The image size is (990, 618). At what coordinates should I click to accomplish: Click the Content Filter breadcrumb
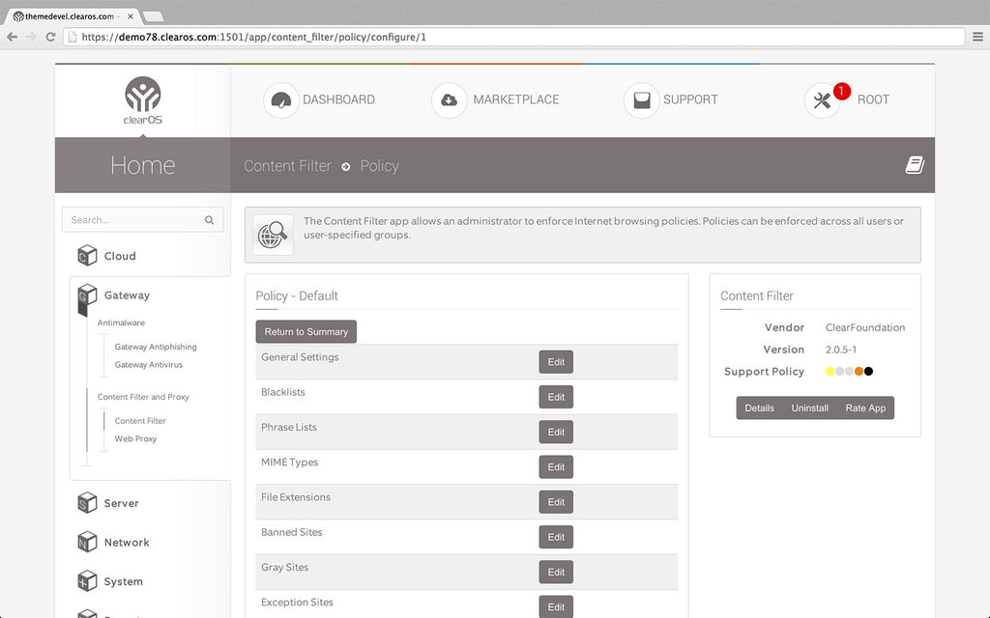point(287,166)
